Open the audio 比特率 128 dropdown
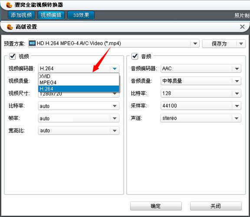 [x=201, y=93]
